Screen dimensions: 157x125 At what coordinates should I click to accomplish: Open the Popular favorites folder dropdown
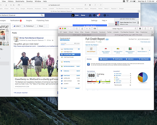114,9
